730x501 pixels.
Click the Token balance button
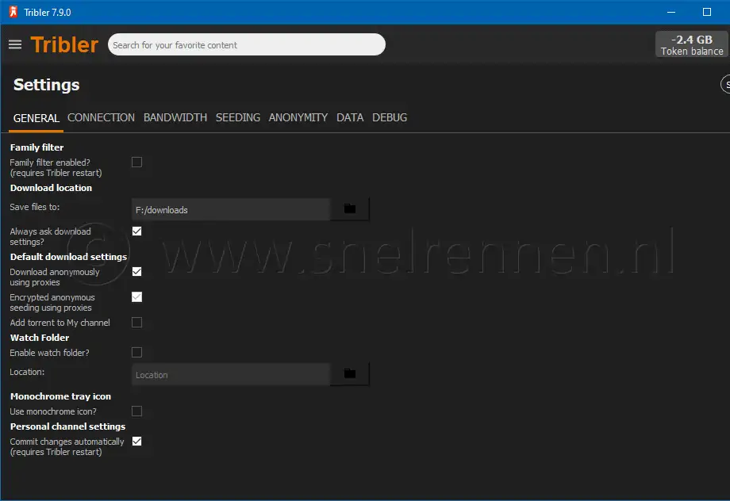[692, 44]
